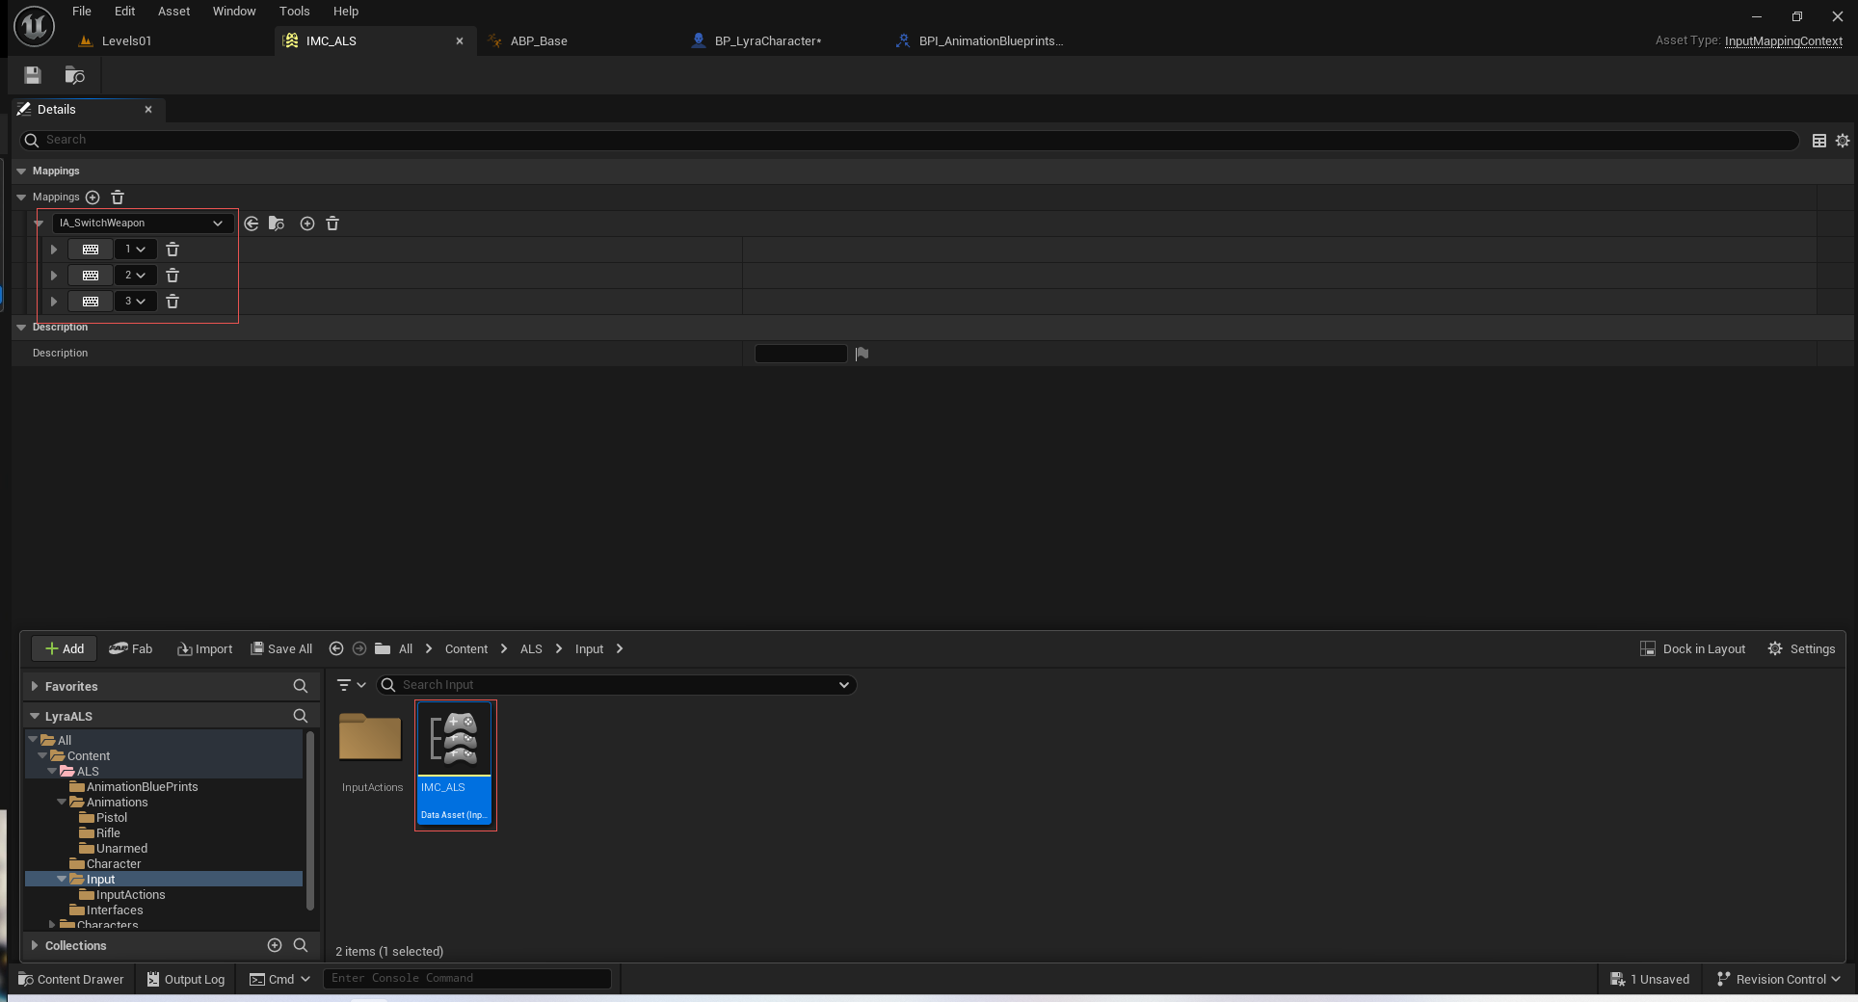
Task: Expand the Favorites section
Action: 35,686
